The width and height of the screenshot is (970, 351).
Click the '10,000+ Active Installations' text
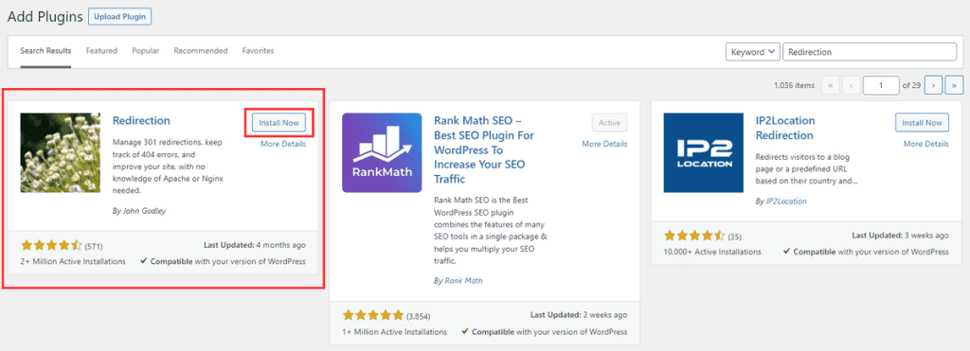tap(712, 252)
